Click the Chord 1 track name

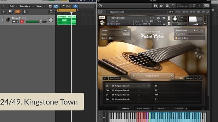point(16,18)
